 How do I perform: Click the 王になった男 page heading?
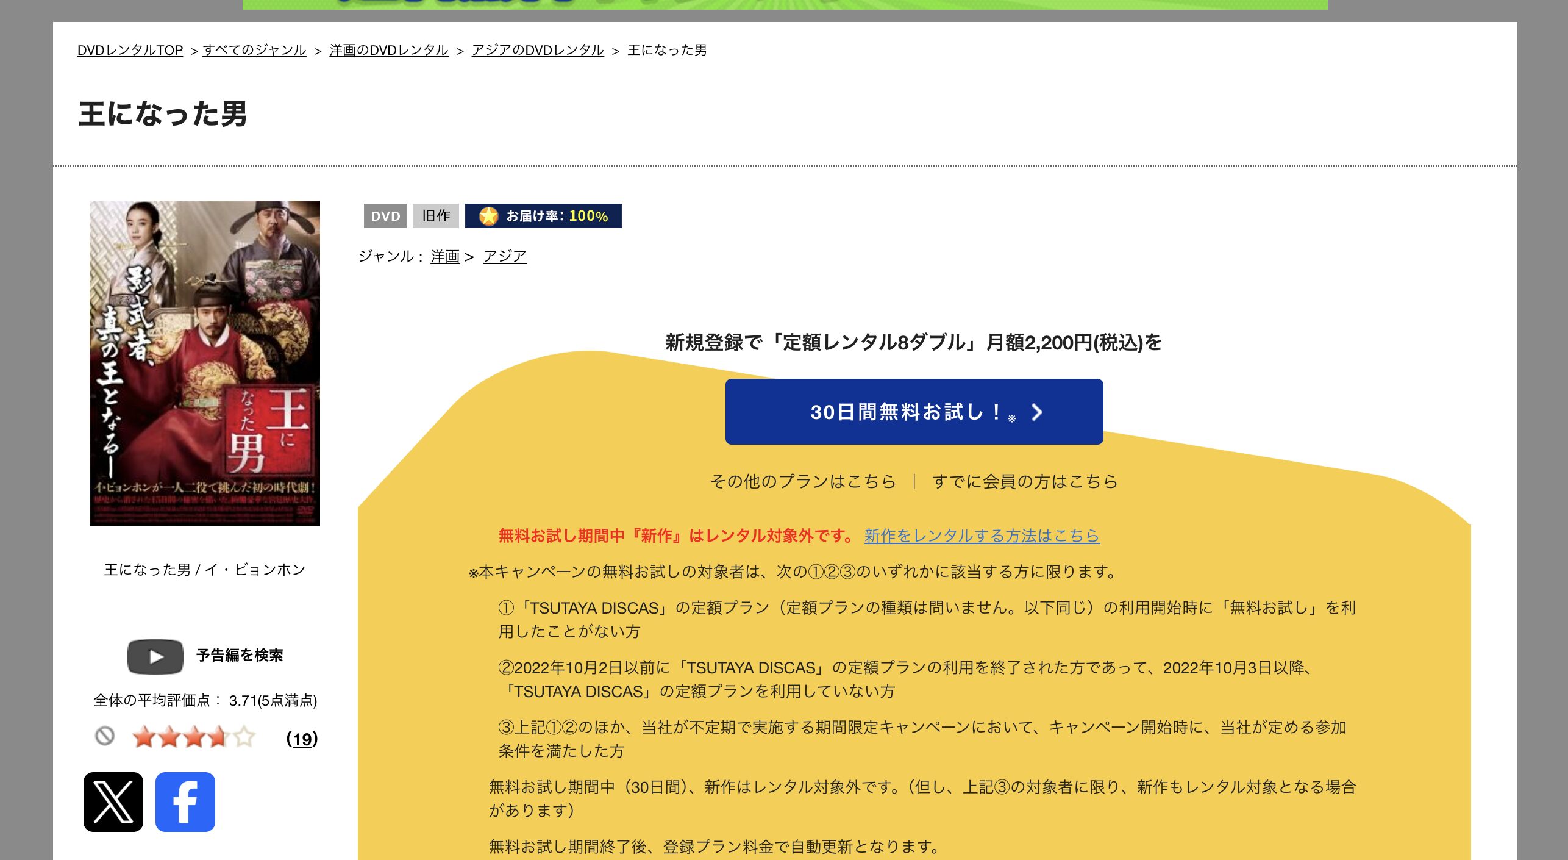click(x=162, y=114)
